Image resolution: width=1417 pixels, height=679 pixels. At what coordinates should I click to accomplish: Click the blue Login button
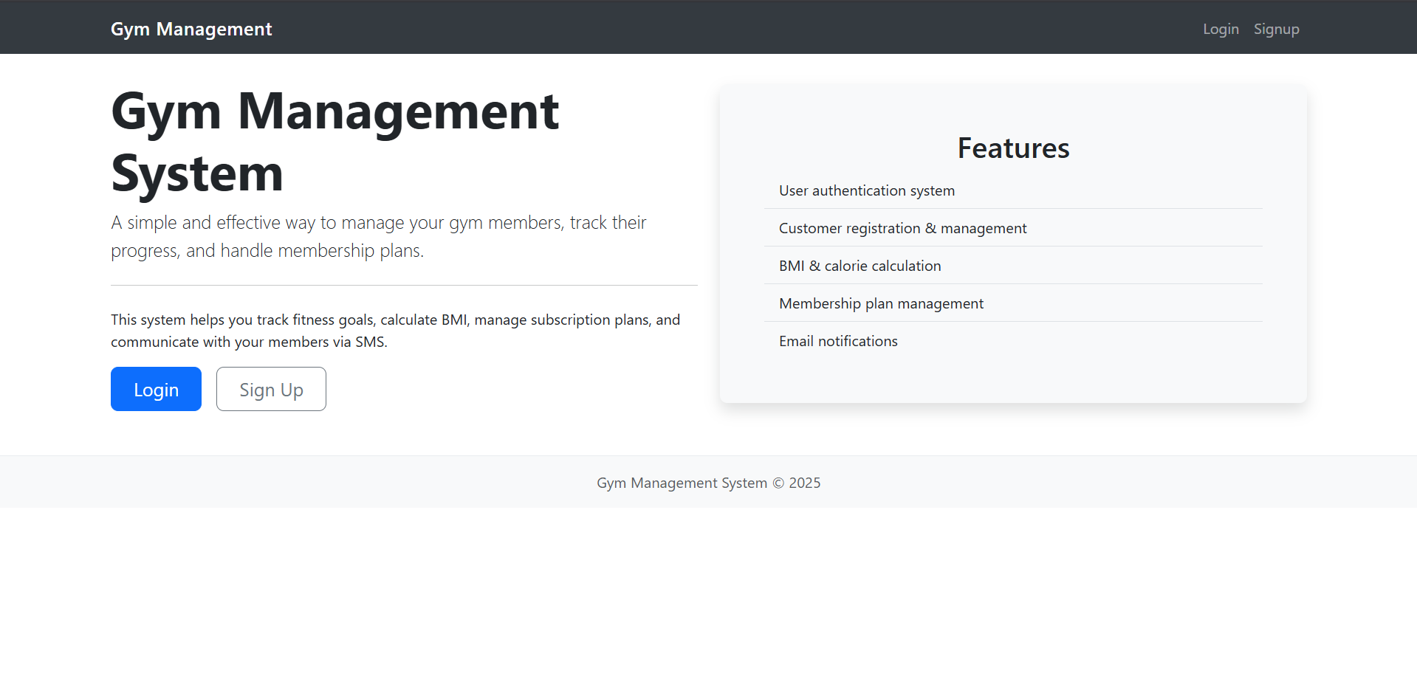pyautogui.click(x=156, y=389)
